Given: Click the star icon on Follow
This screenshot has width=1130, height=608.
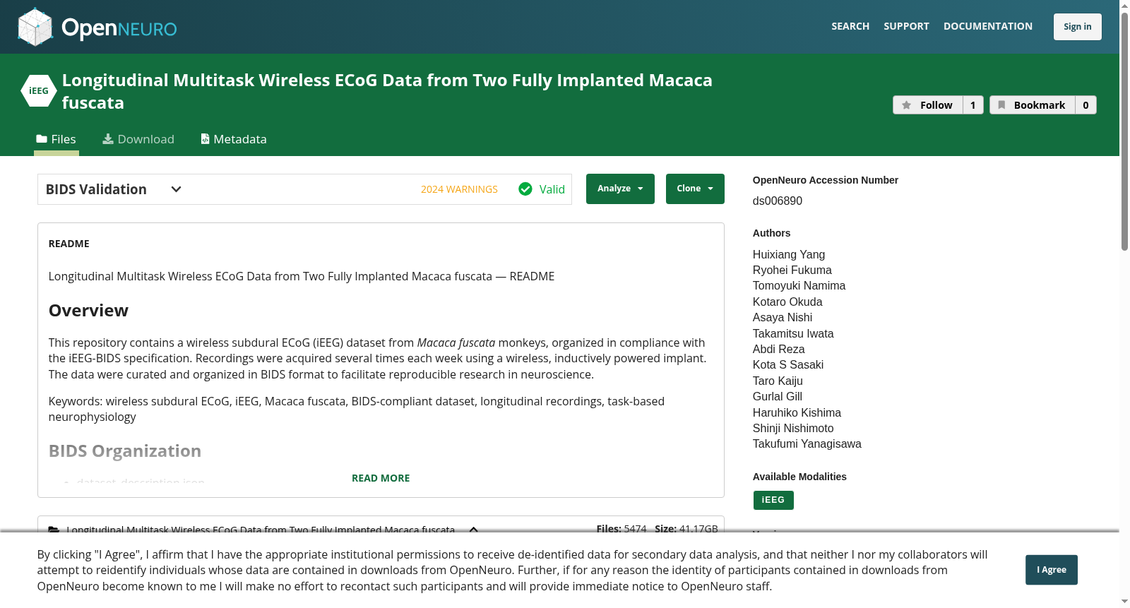Looking at the screenshot, I should [x=907, y=105].
